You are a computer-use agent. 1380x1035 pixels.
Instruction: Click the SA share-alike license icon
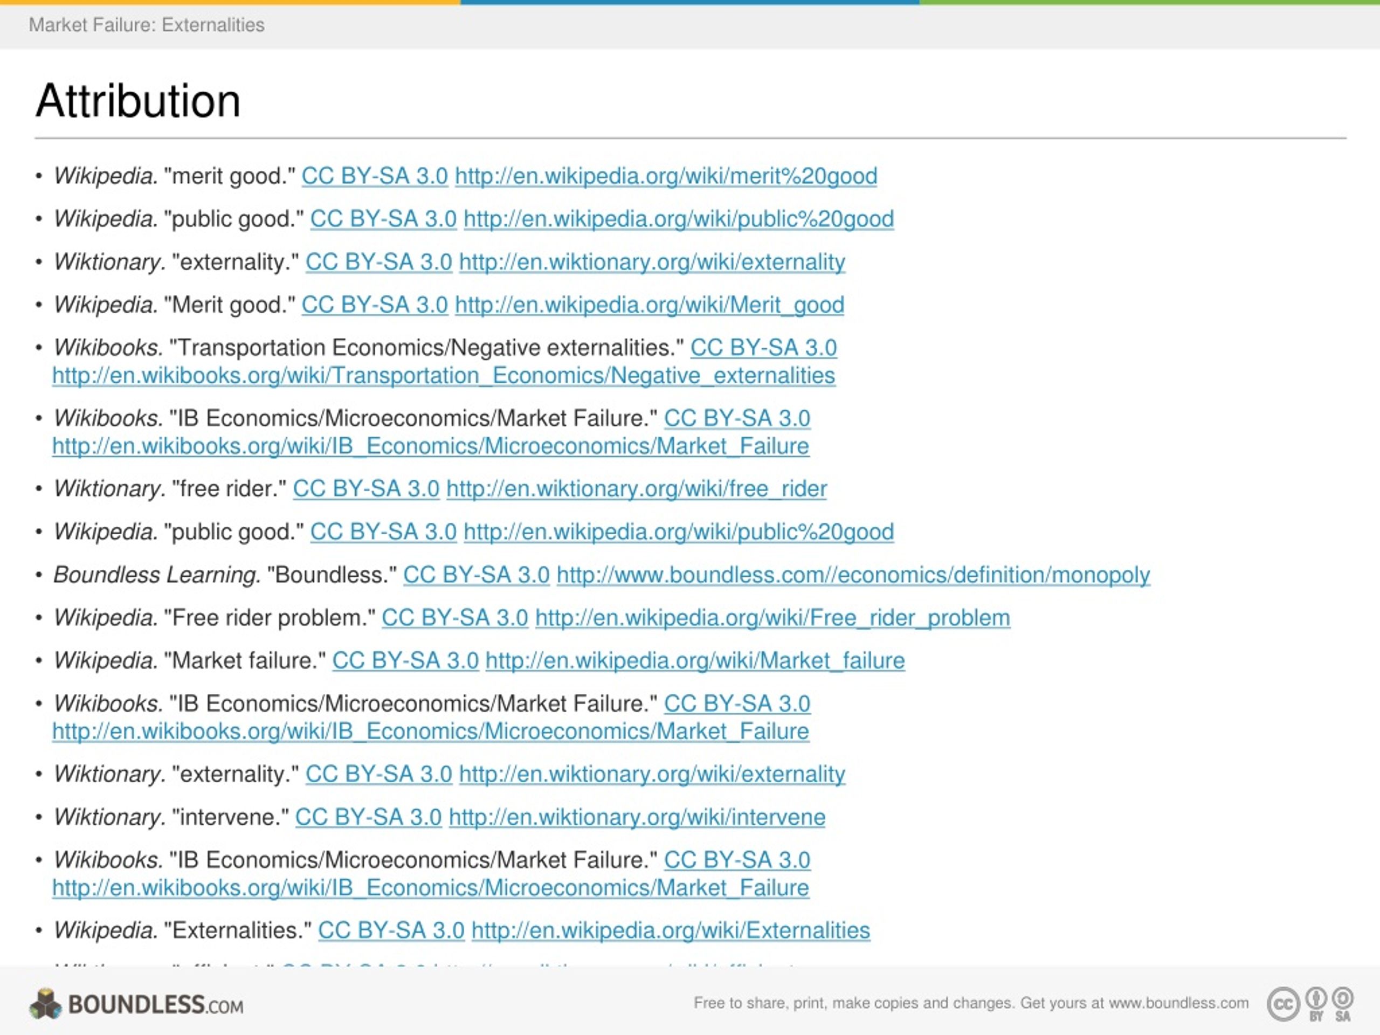(x=1343, y=1004)
